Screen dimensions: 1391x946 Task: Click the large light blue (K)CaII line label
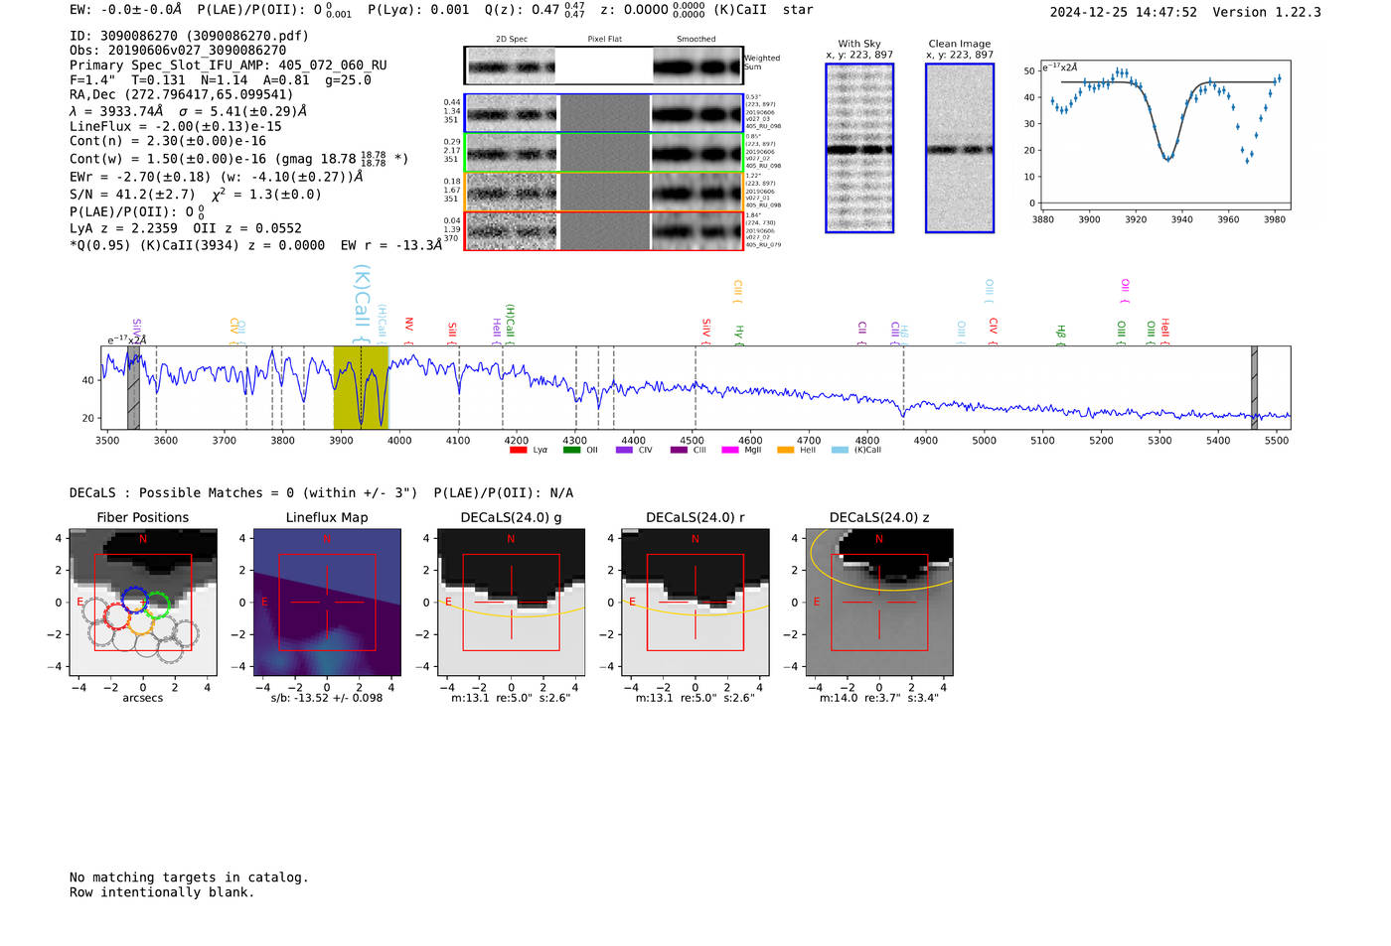point(362,304)
